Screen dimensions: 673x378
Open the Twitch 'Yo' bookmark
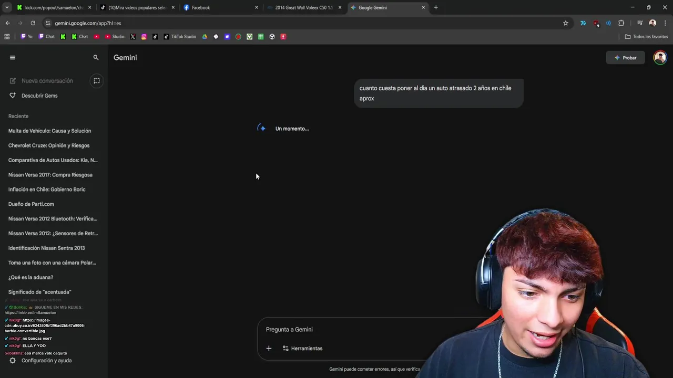point(26,37)
